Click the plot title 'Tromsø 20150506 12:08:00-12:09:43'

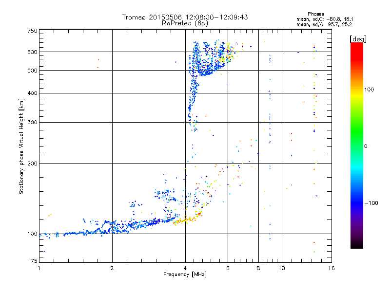[x=185, y=17]
